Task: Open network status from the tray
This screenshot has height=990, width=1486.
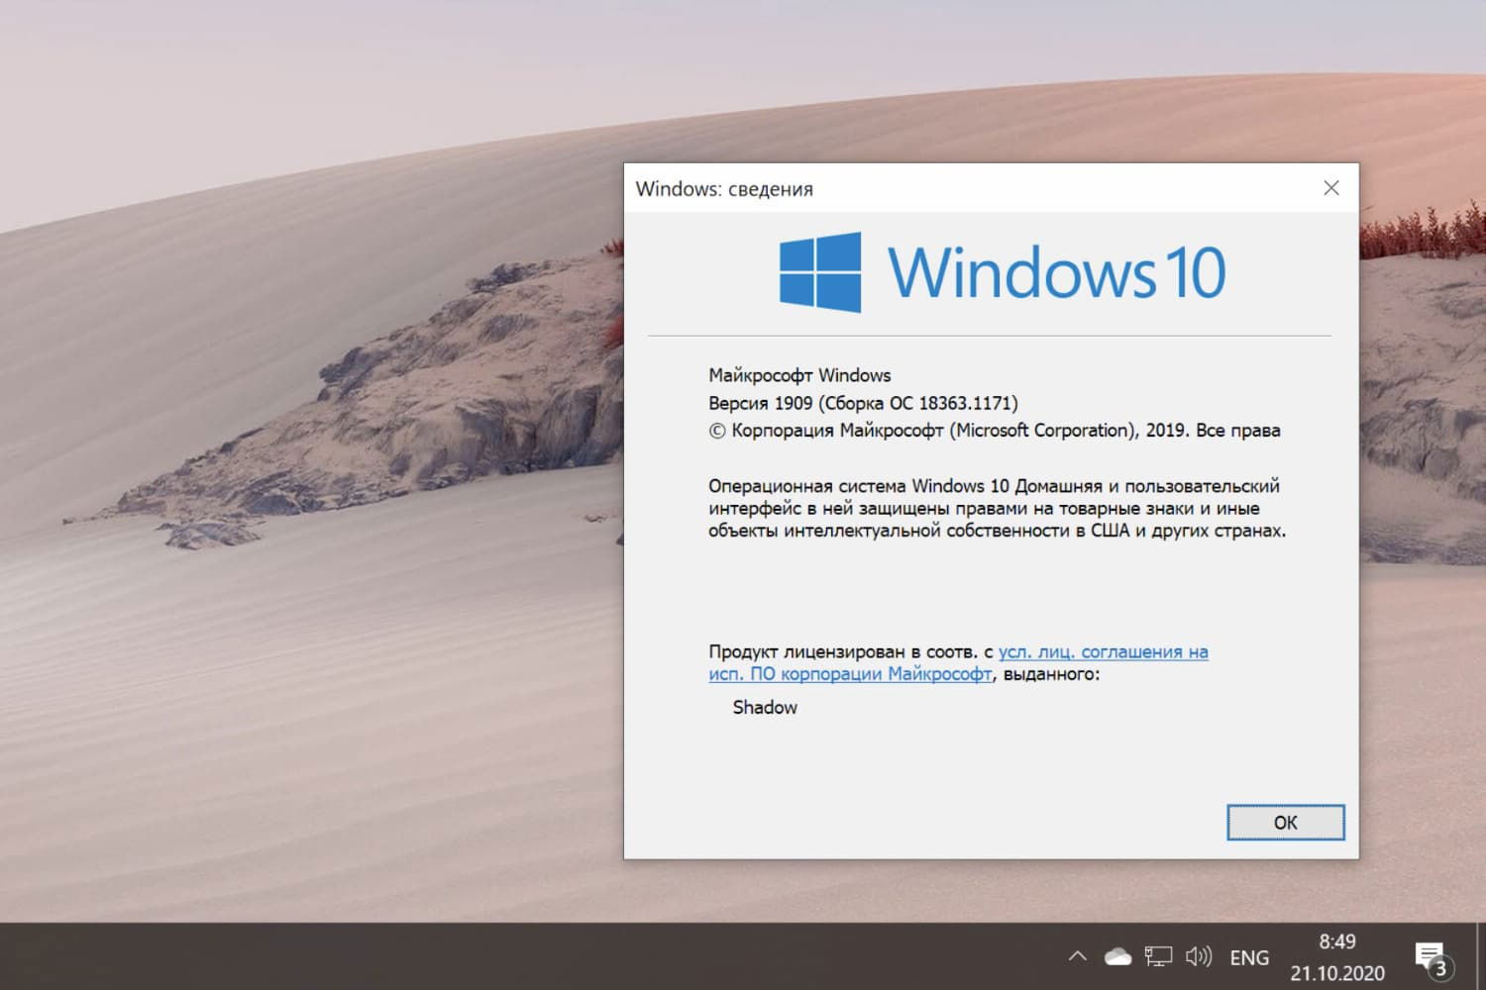Action: tap(1157, 956)
